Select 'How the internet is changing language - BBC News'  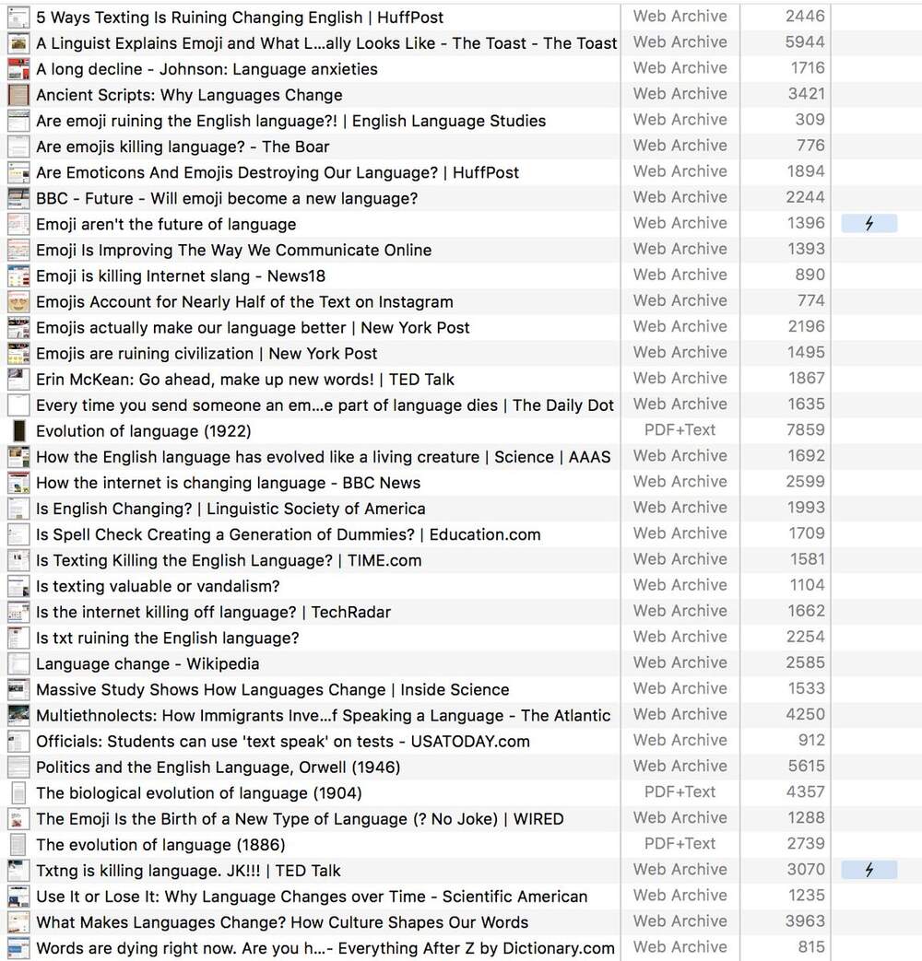tap(229, 483)
